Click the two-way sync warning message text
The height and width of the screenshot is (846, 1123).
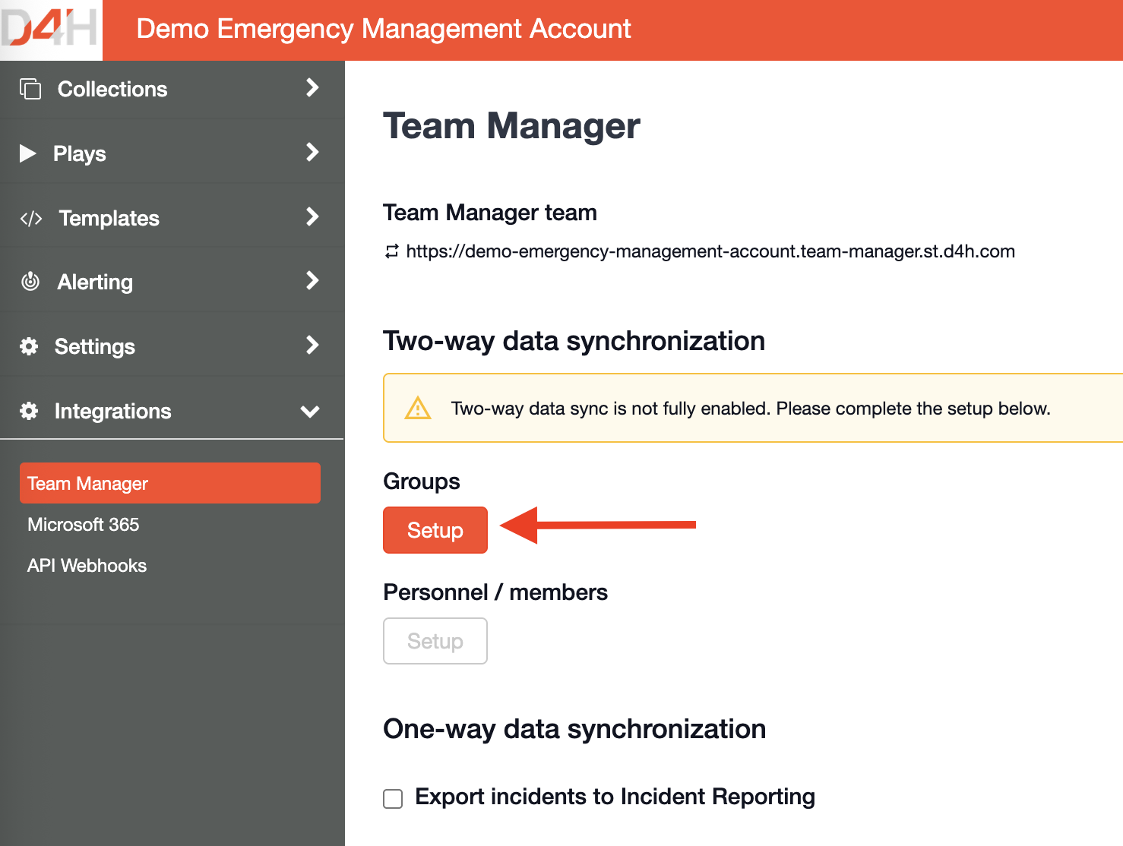pos(751,409)
